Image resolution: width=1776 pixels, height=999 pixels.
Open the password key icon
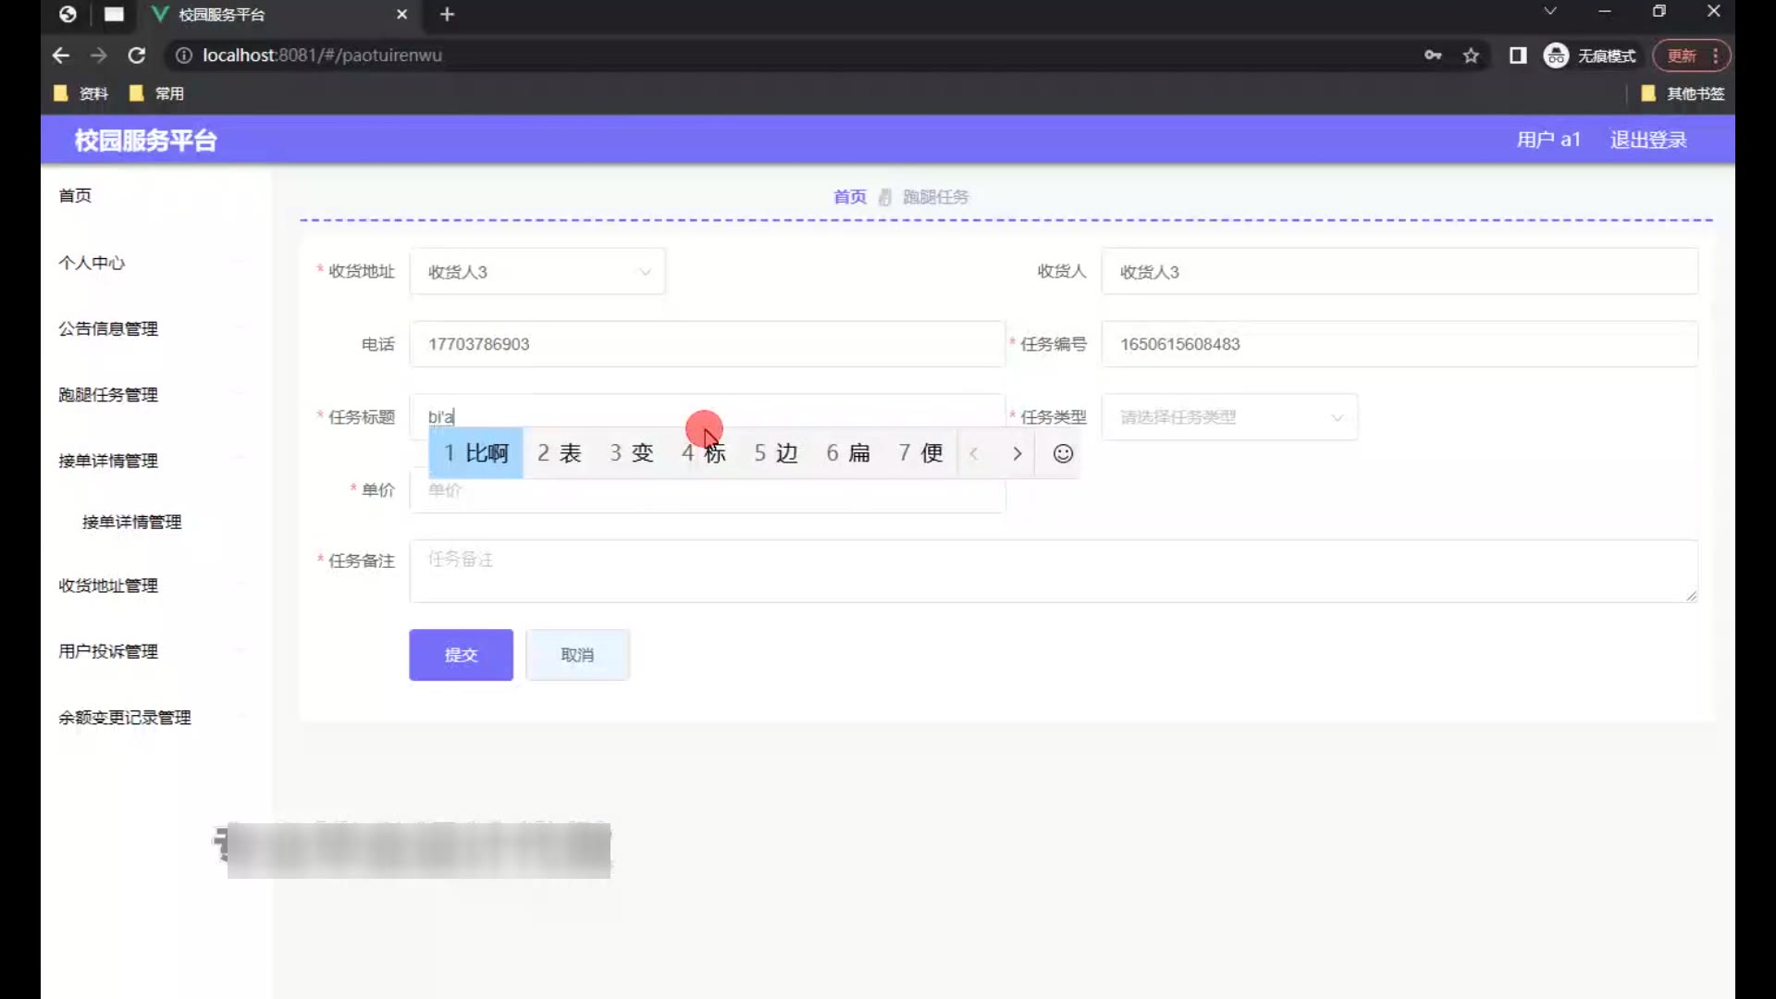(x=1433, y=55)
